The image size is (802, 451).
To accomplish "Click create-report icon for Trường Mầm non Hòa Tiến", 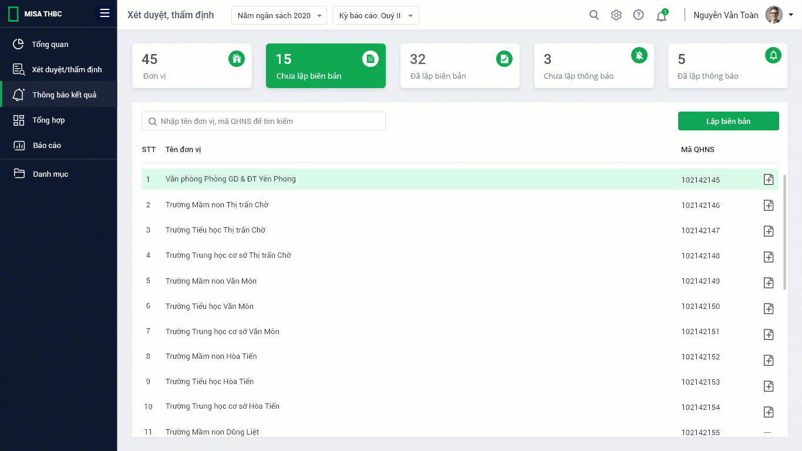I will 769,360.
